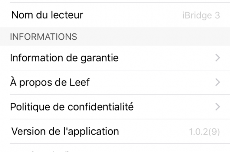
Task: Tap the chevron beside Politique de confidentialité
Action: tap(218, 107)
